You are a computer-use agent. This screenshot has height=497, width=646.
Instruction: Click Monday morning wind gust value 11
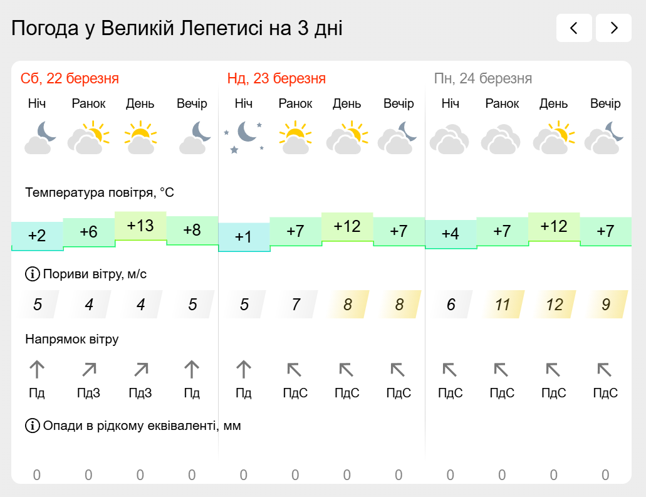[503, 305]
